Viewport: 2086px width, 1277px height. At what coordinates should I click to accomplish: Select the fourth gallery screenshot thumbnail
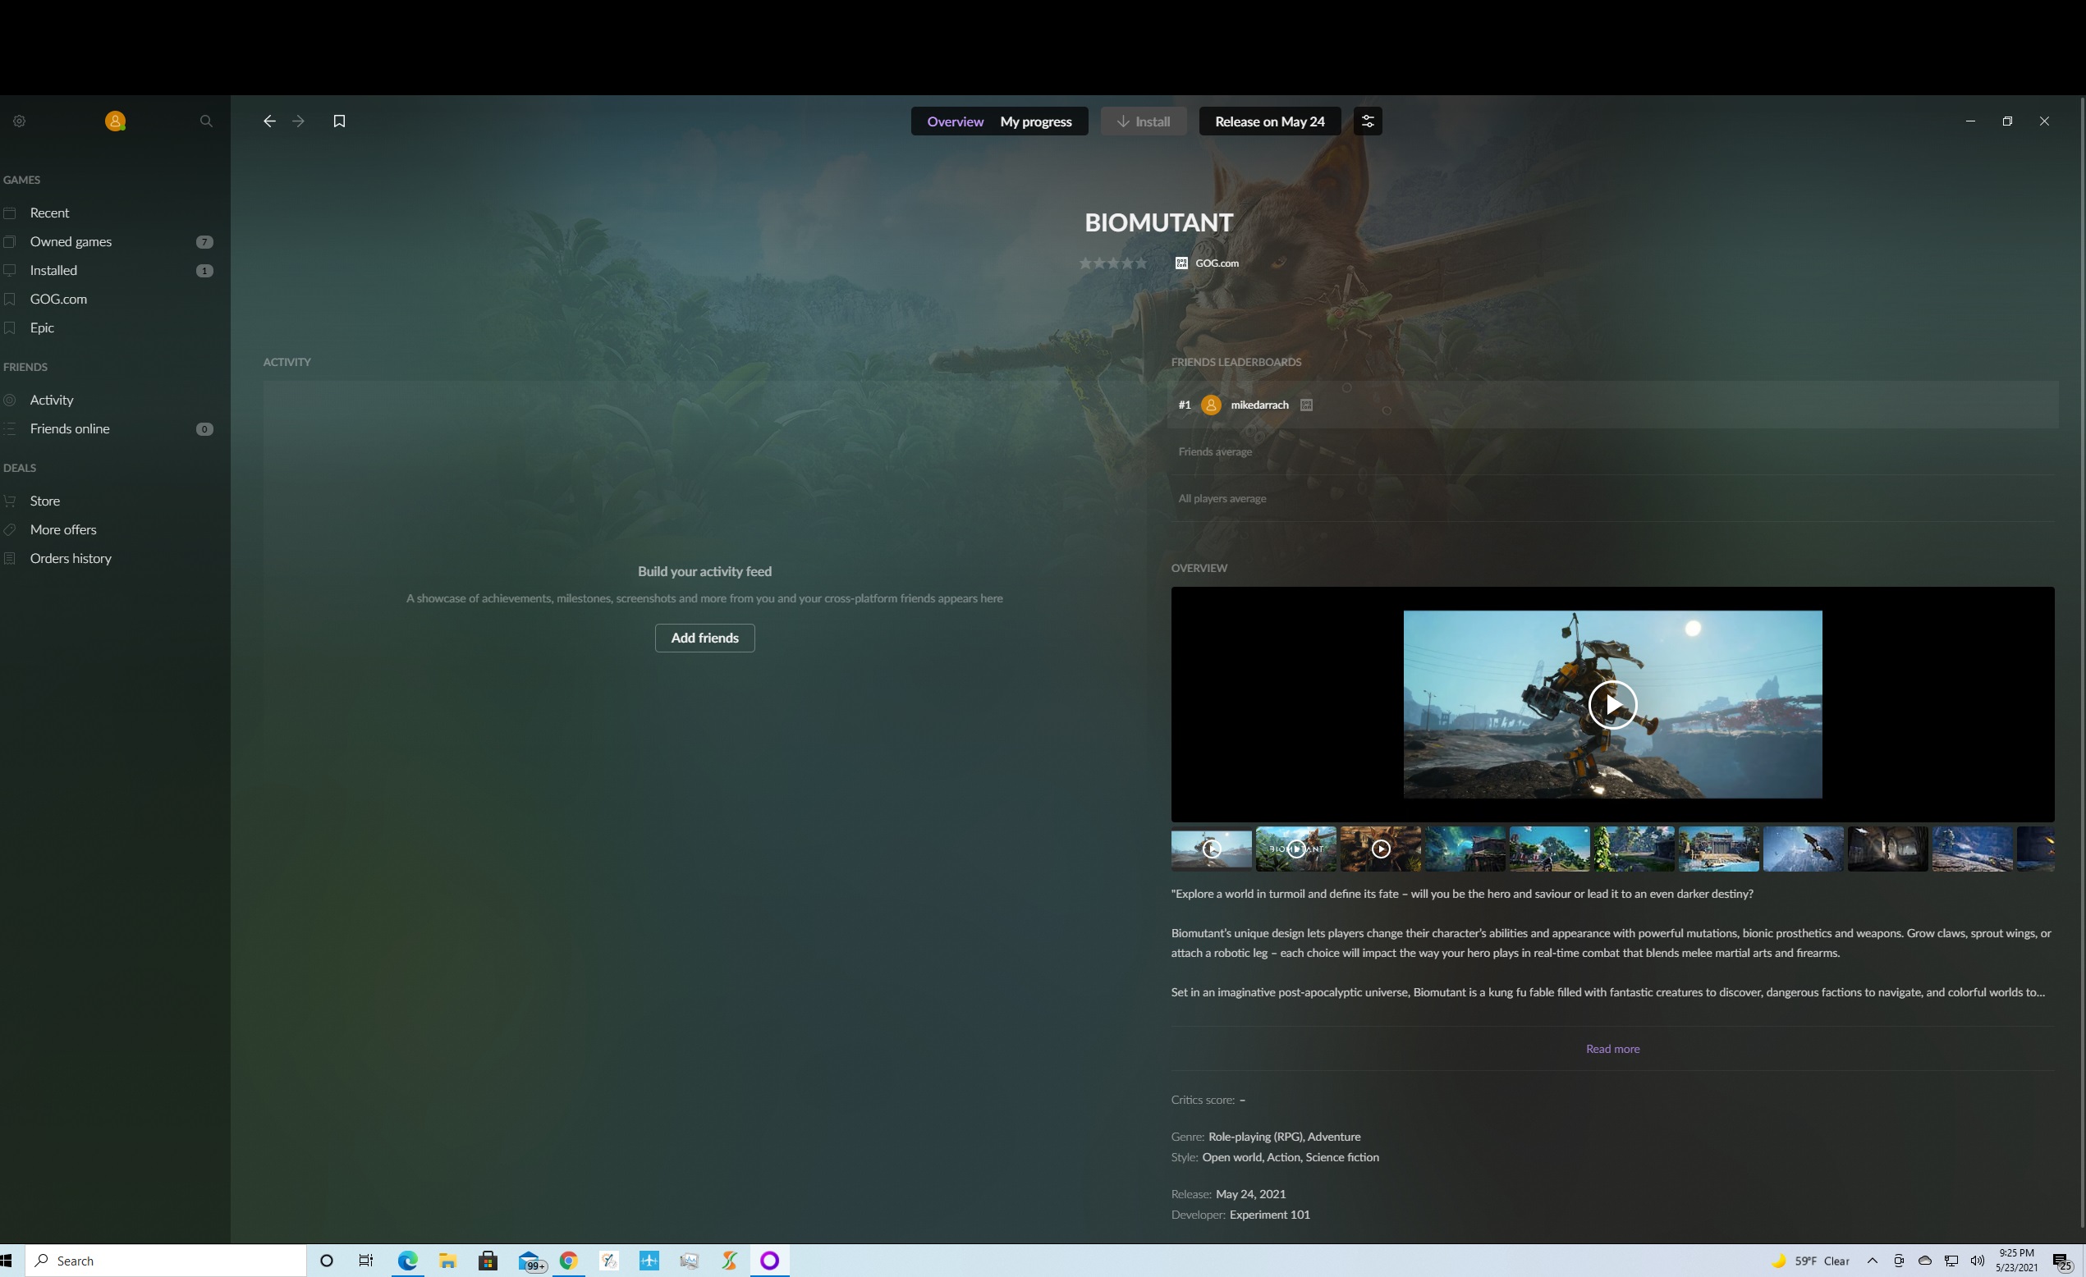[1465, 849]
